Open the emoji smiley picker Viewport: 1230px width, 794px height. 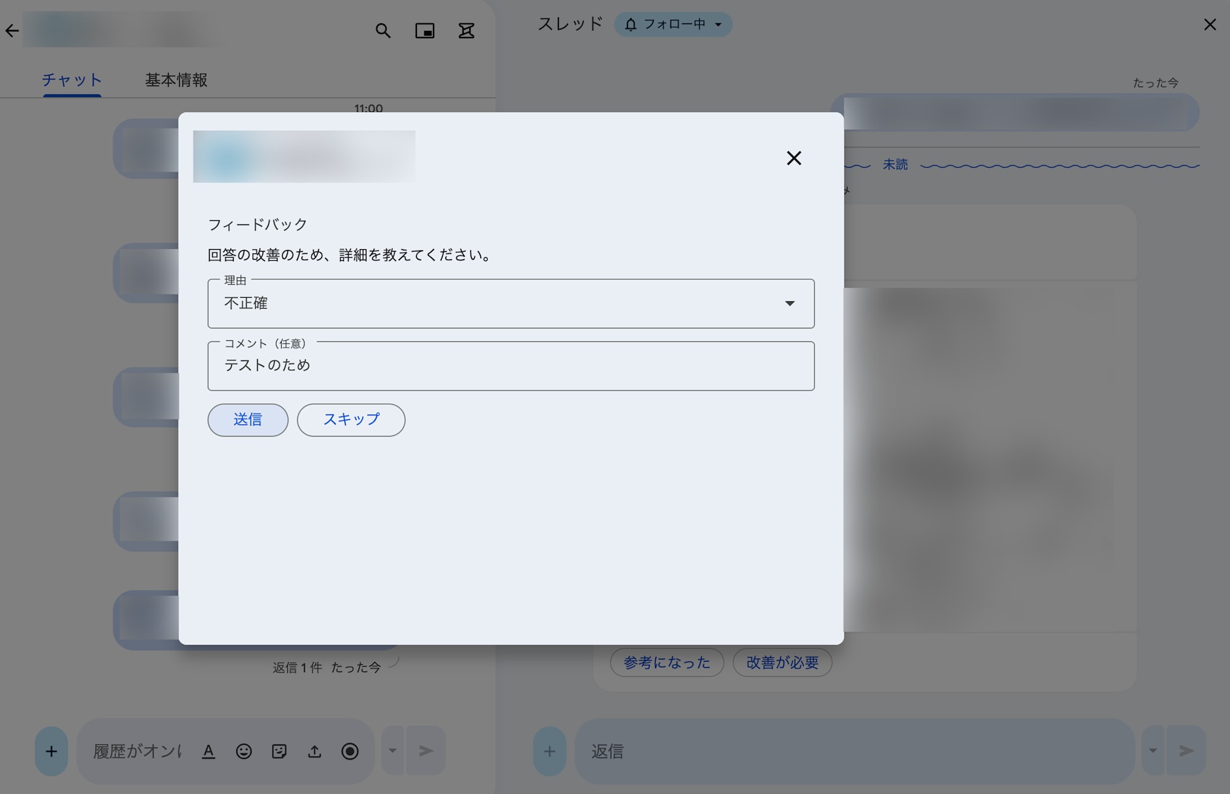tap(244, 752)
